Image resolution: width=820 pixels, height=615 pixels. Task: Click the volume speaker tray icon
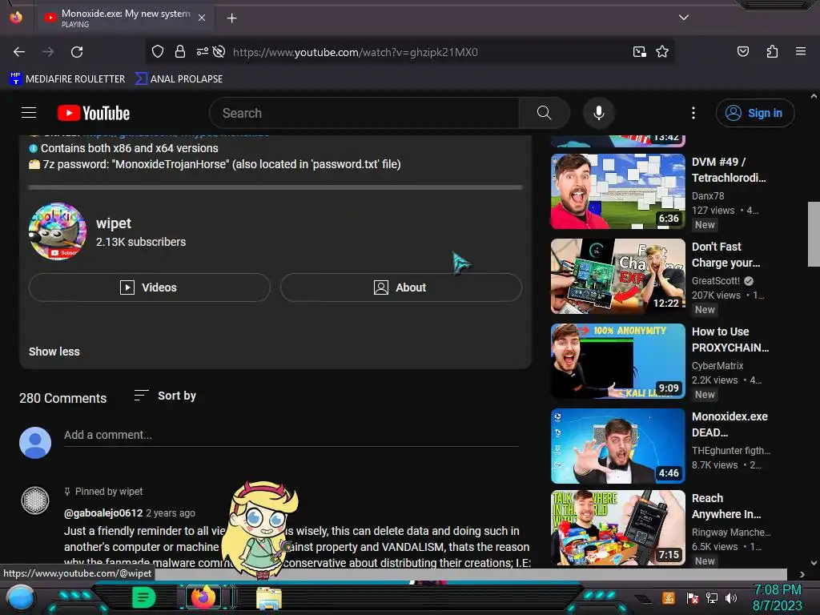(x=731, y=597)
